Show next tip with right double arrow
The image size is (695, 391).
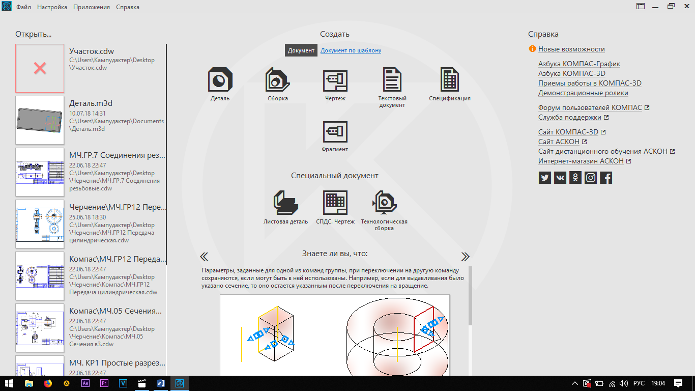(465, 256)
